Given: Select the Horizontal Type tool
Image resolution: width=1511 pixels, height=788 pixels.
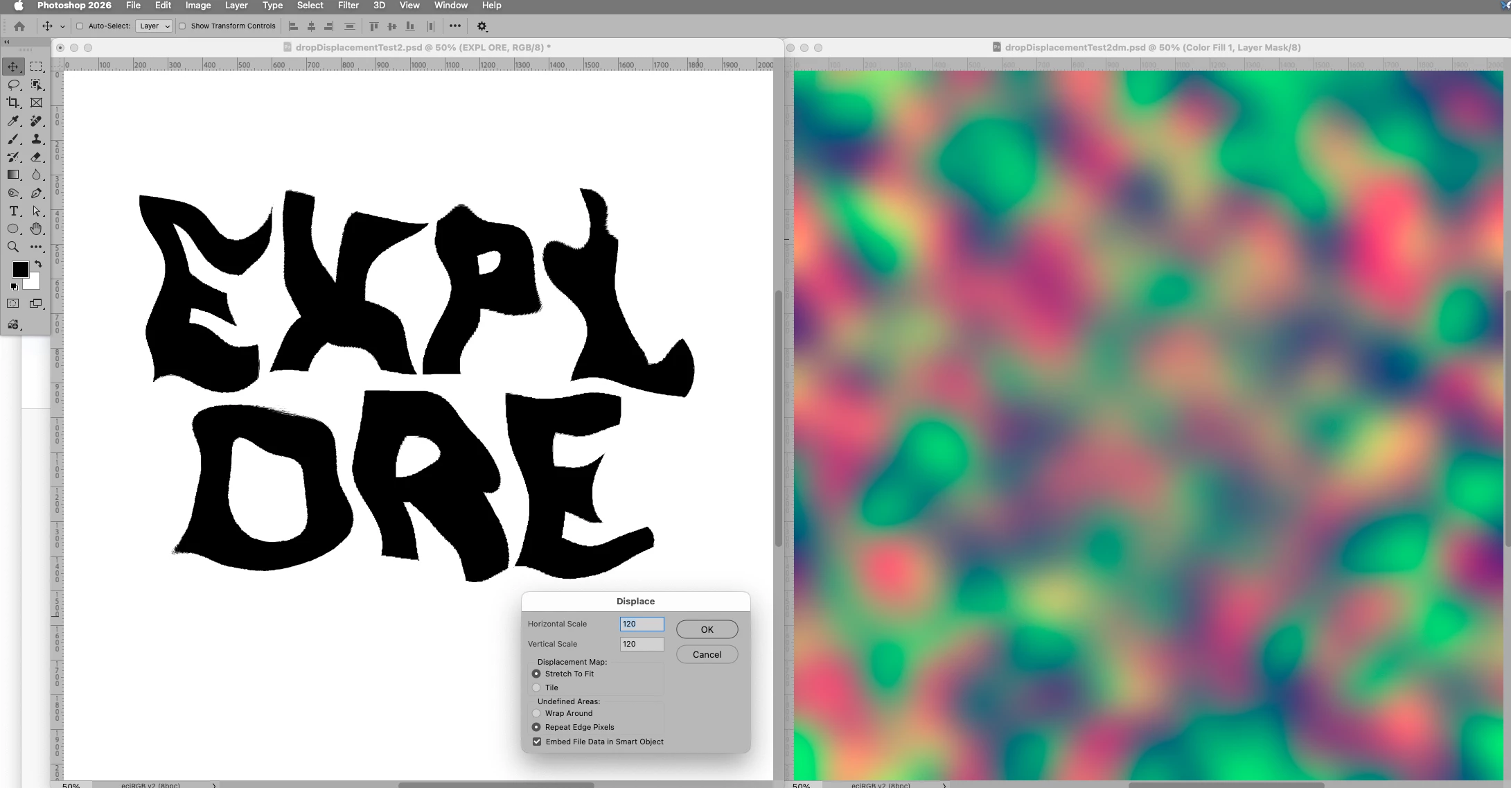Looking at the screenshot, I should tap(13, 211).
